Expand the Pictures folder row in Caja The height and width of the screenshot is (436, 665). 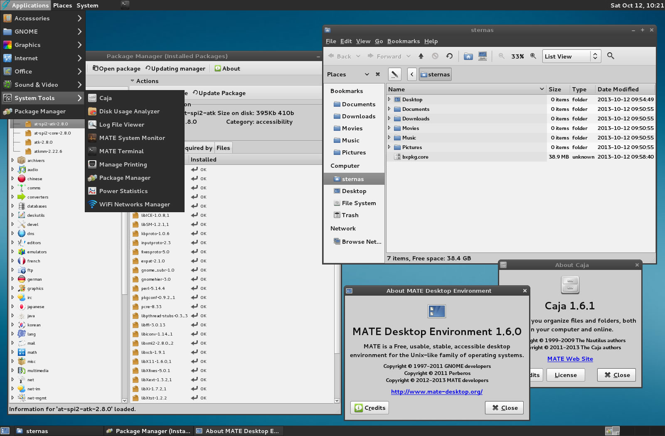[389, 147]
